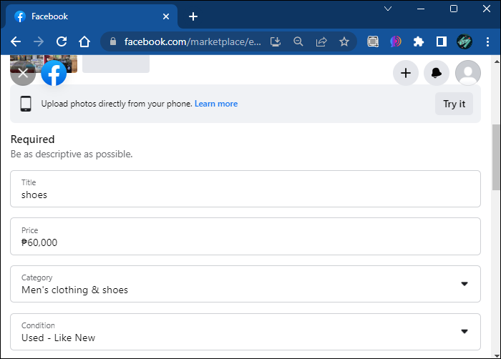Open the Facebook notifications bell
This screenshot has width=501, height=359.
coord(437,73)
